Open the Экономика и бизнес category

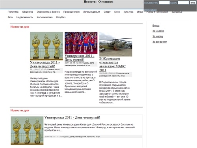tap(48, 12)
